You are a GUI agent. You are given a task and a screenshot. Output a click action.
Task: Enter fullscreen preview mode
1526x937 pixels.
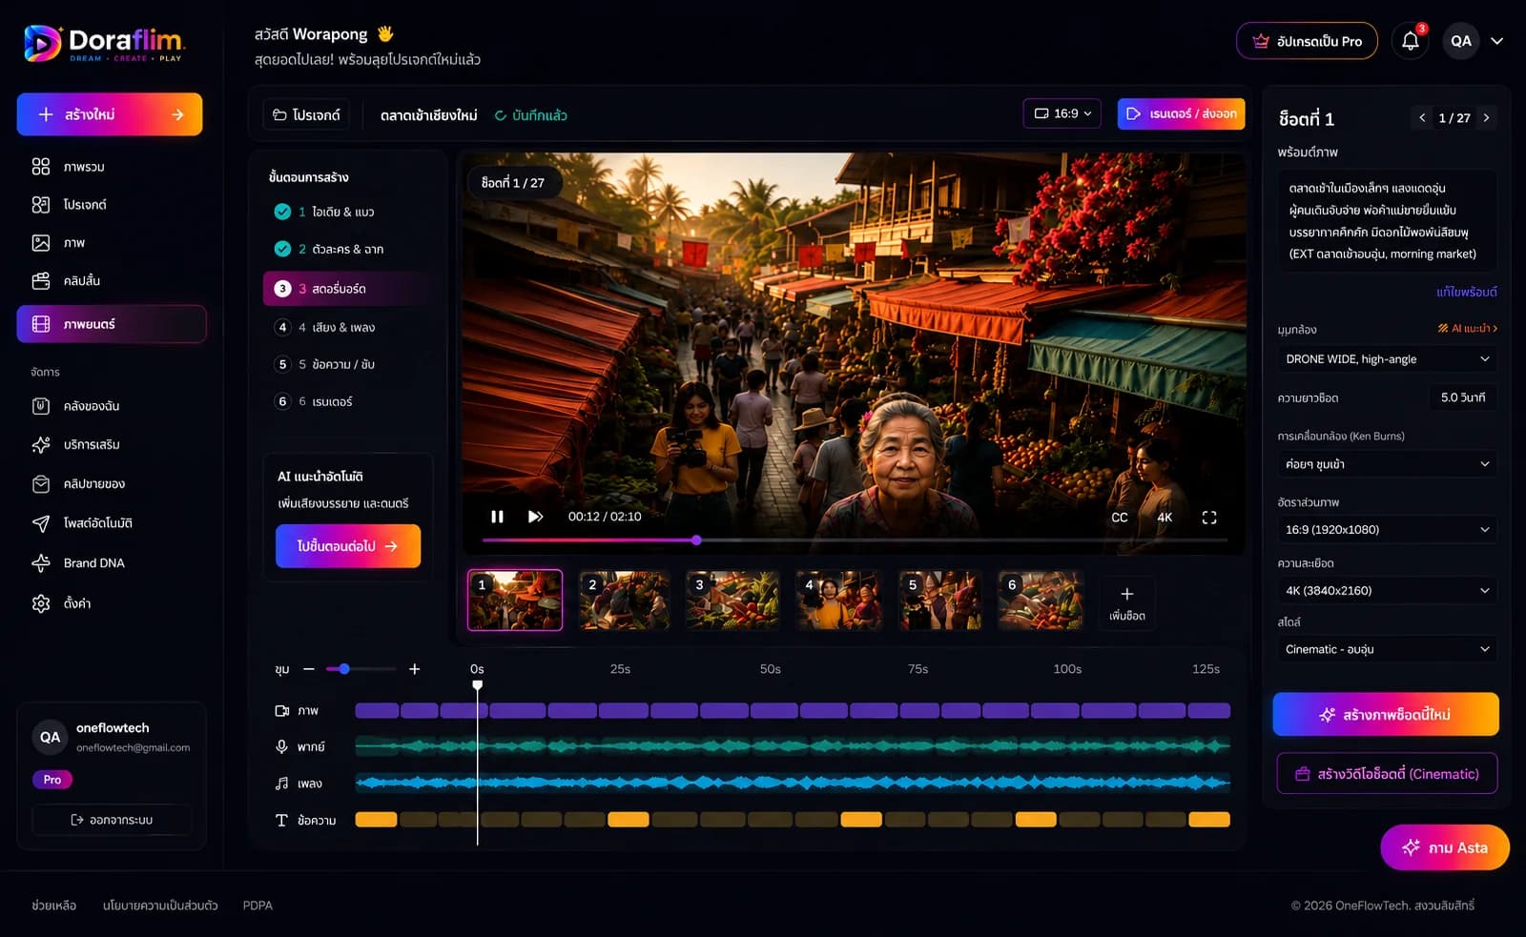click(1209, 518)
